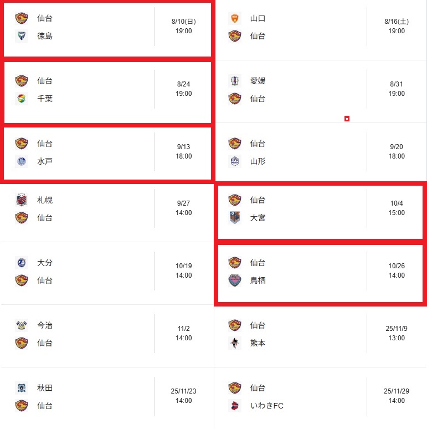Open the Akita team crest
427x429 pixels.
click(x=22, y=388)
